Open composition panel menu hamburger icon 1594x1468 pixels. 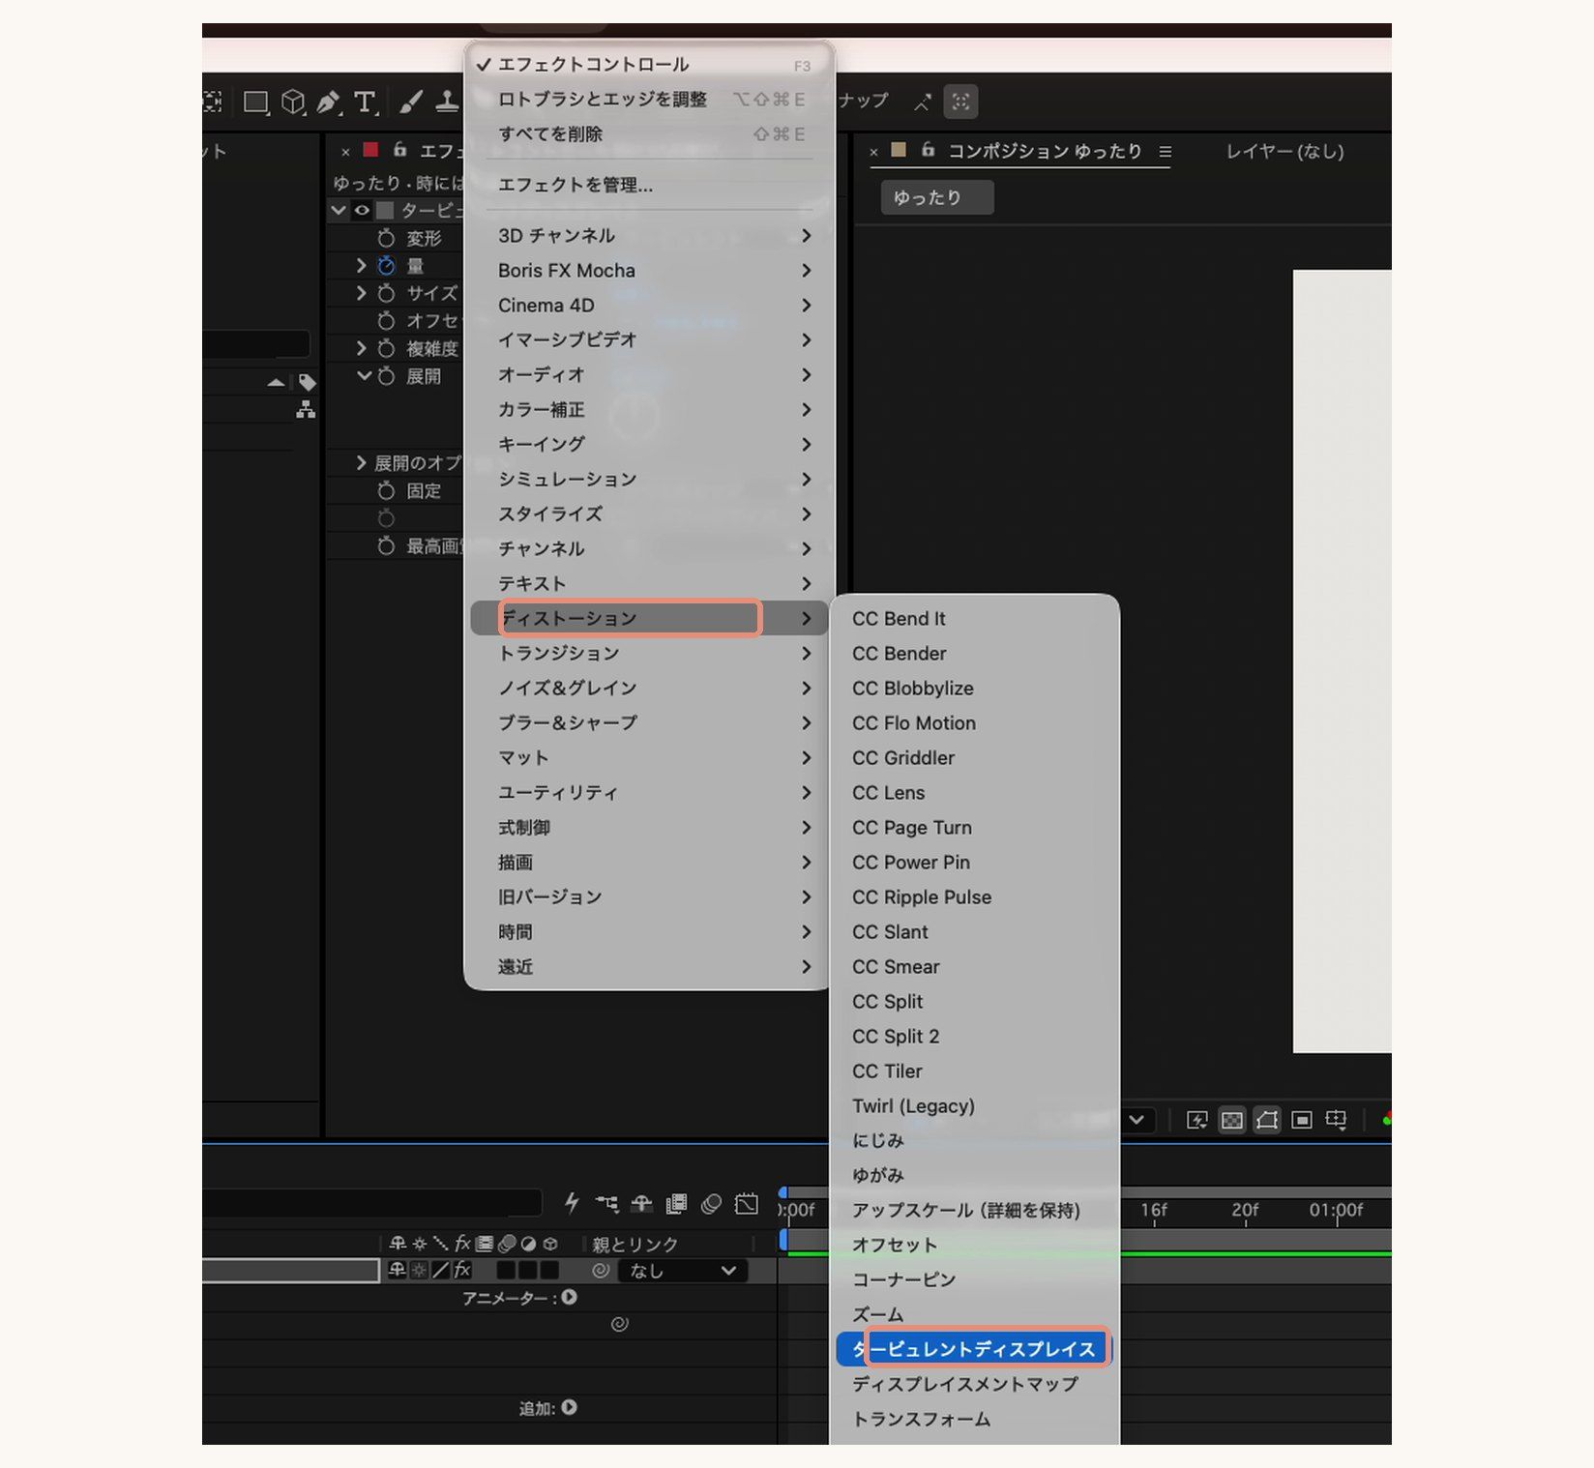coord(1166,151)
